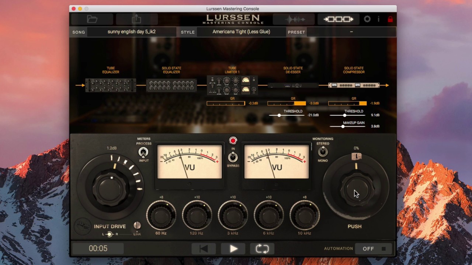Open the info icon
This screenshot has width=472, height=265.
click(378, 19)
